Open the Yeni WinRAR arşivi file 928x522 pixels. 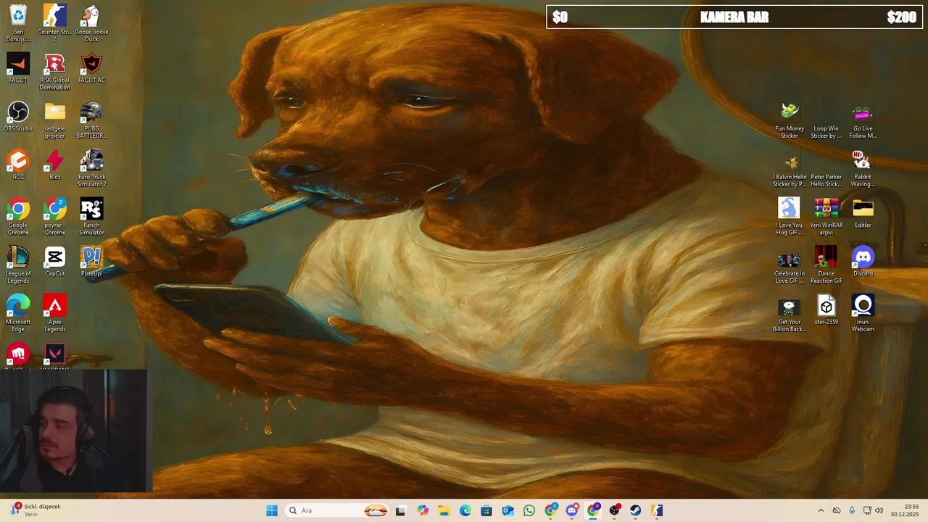pyautogui.click(x=826, y=217)
